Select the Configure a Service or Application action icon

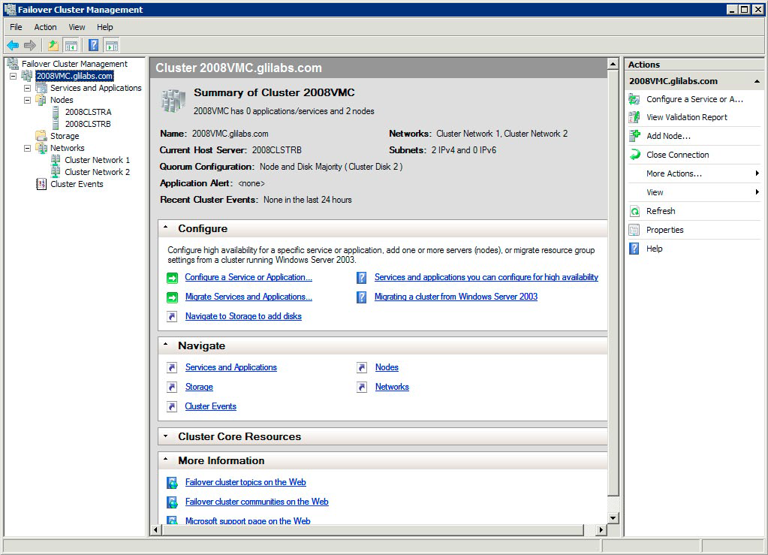pos(635,98)
